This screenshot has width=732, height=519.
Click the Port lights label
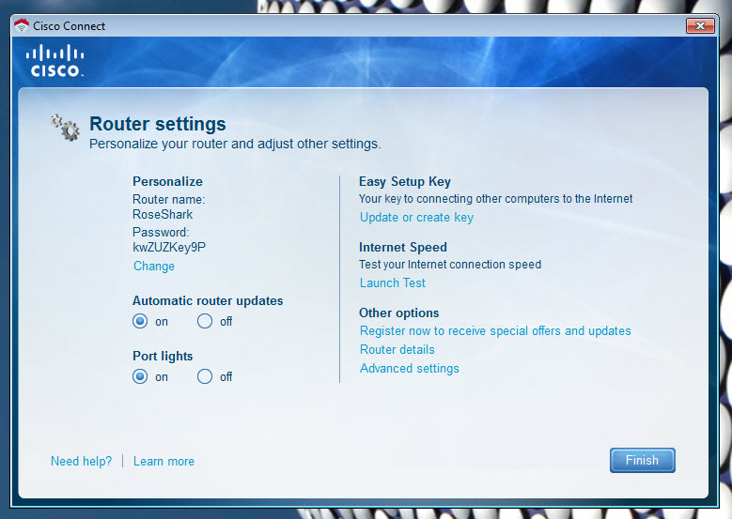163,357
